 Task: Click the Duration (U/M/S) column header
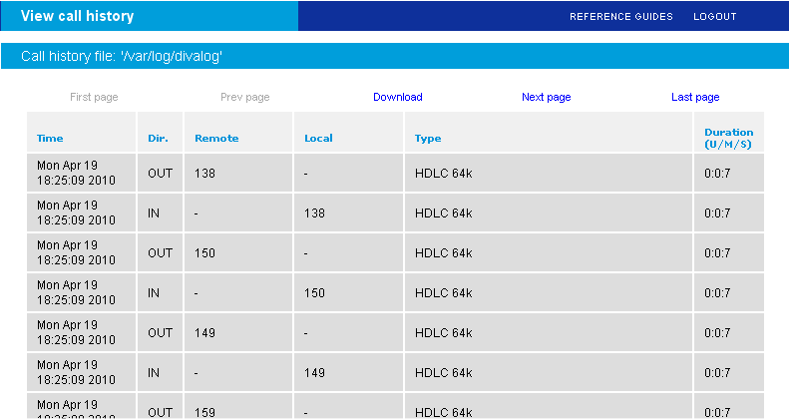(x=728, y=138)
